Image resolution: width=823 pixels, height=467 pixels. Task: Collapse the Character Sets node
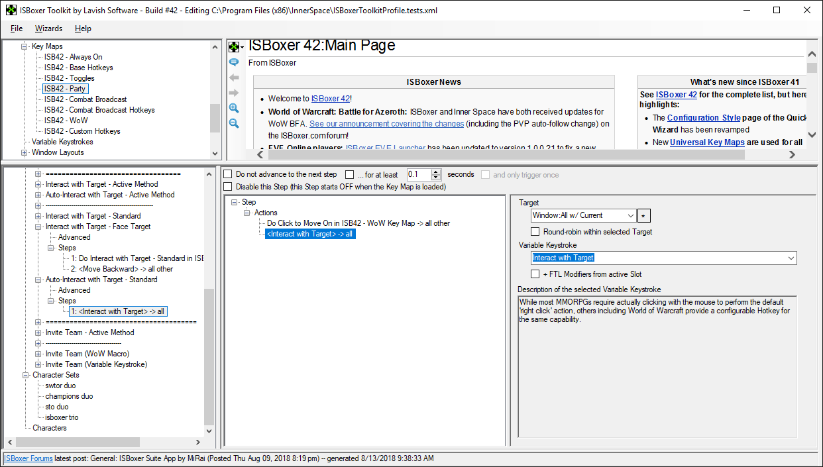[26, 375]
